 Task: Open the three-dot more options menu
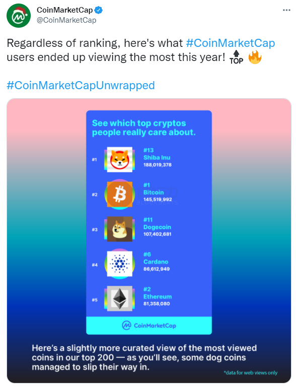click(286, 10)
